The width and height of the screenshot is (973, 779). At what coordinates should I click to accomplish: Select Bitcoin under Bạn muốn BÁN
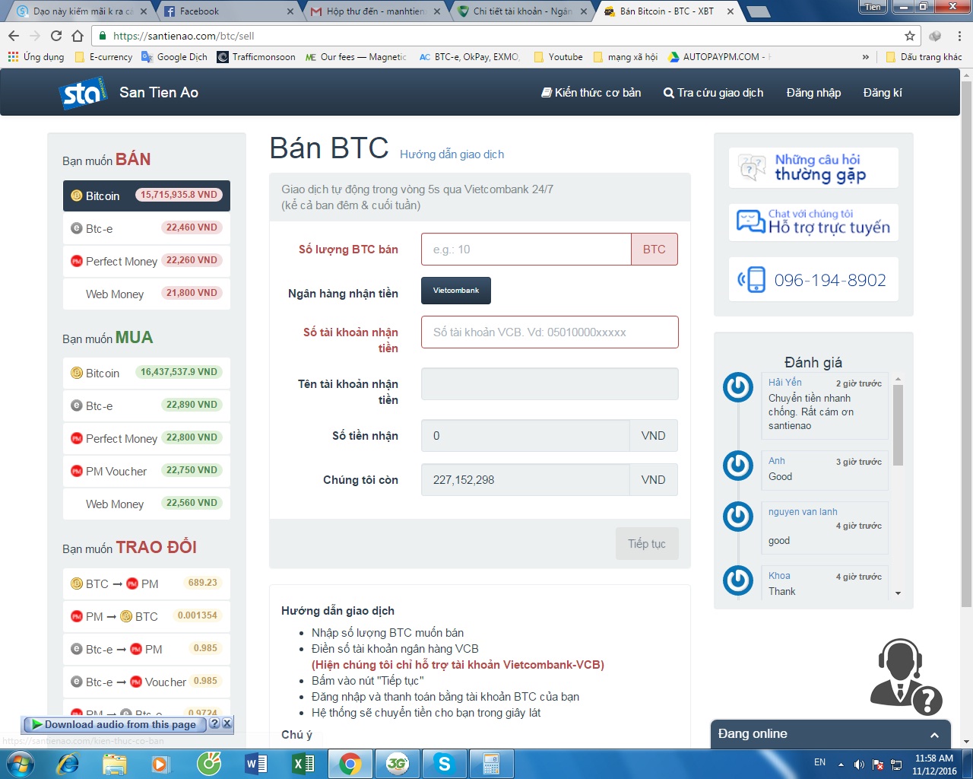pyautogui.click(x=147, y=196)
